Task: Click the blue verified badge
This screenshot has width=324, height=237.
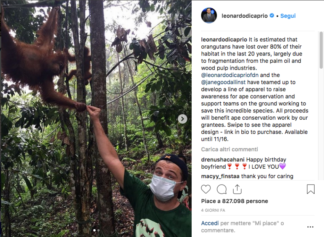Action: point(272,16)
